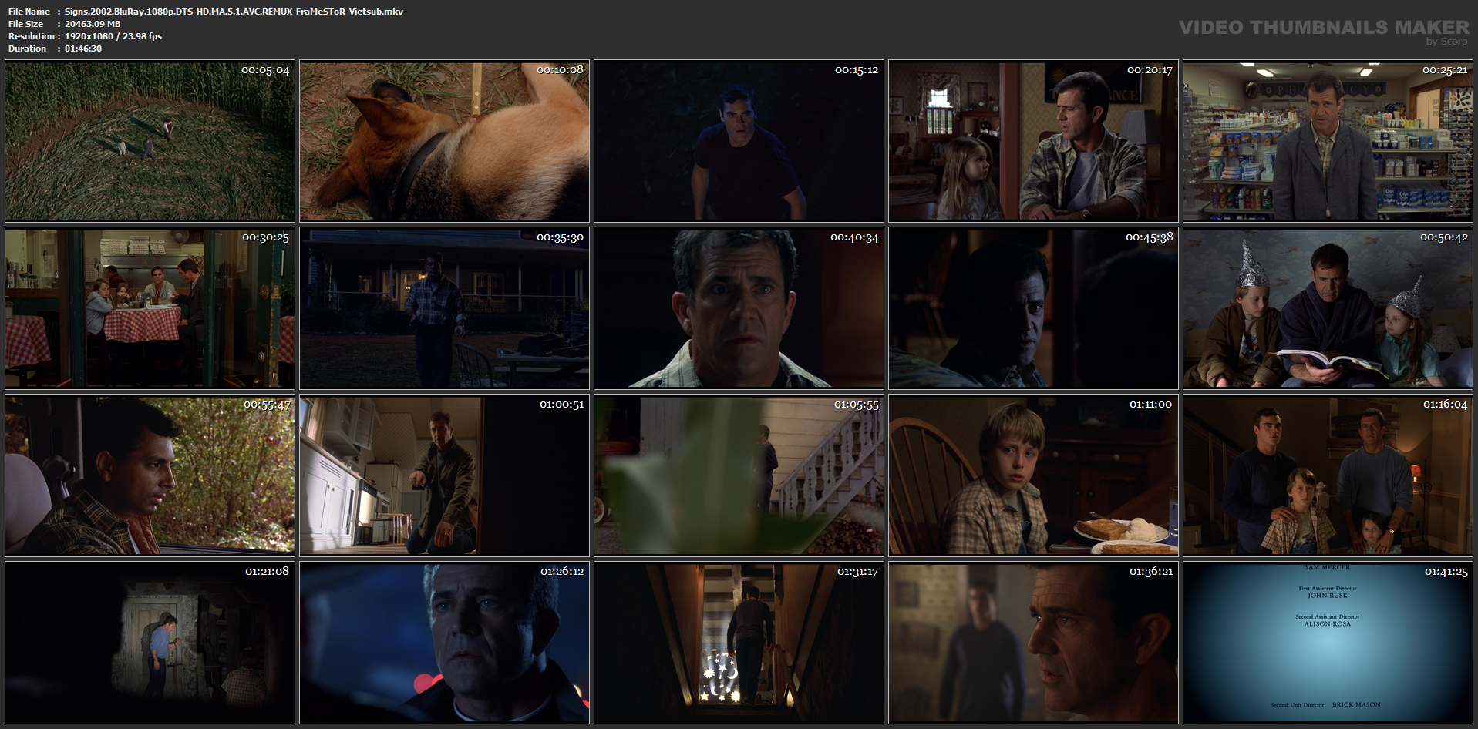Click the "Duration" label in header
This screenshot has height=729, width=1478.
[28, 49]
